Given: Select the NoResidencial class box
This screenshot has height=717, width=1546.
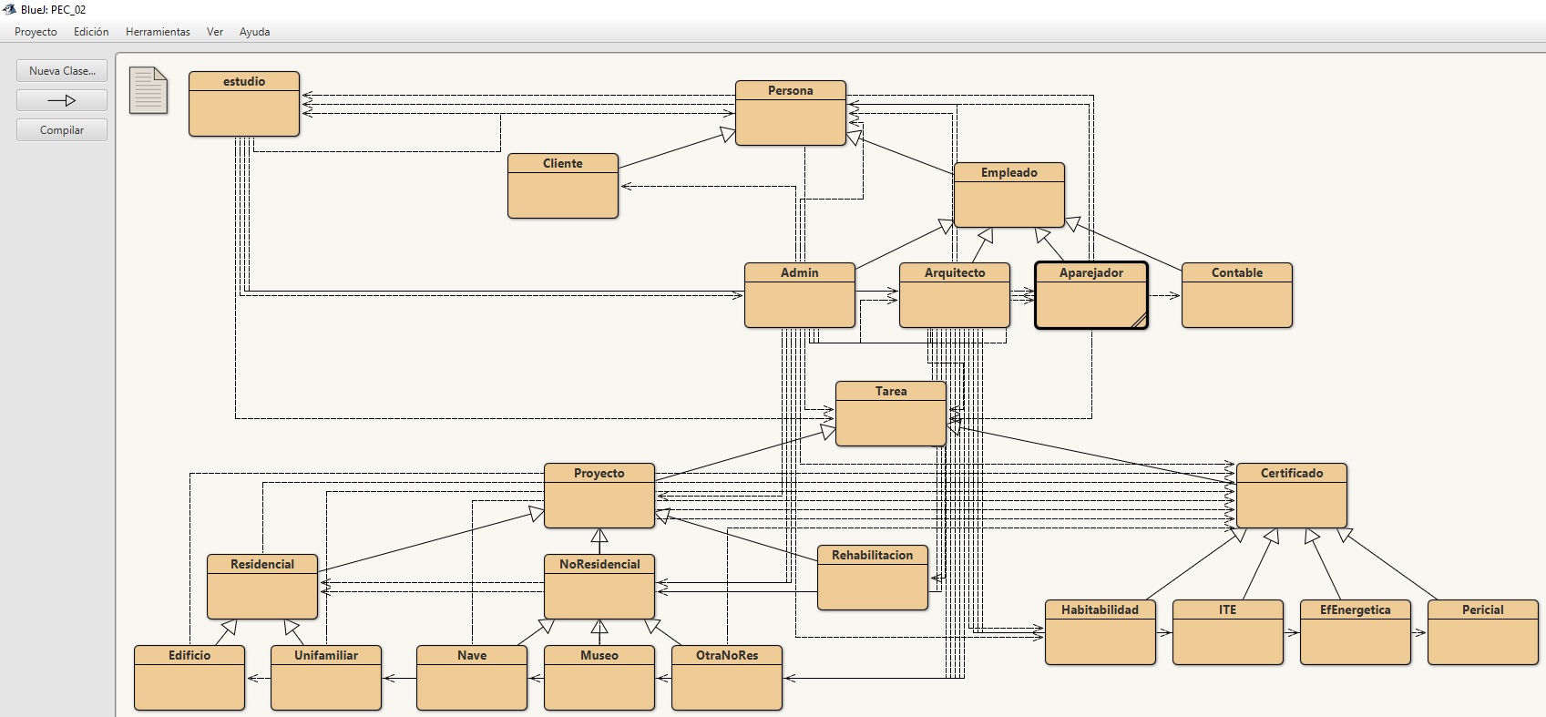Looking at the screenshot, I should click(x=599, y=587).
